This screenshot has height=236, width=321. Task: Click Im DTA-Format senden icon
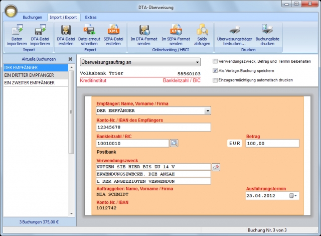pos(144,30)
